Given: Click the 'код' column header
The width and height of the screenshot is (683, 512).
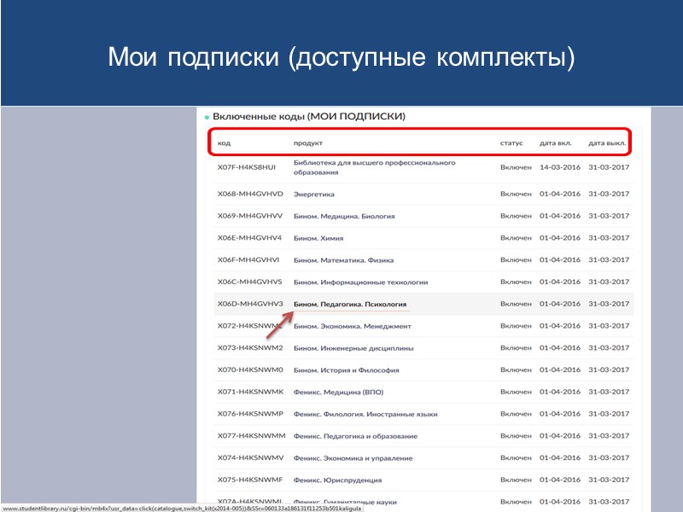Looking at the screenshot, I should point(224,143).
